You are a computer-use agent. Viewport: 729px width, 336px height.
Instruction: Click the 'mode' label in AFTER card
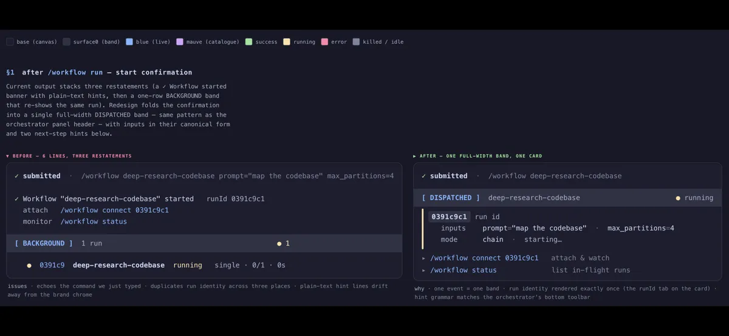point(449,240)
